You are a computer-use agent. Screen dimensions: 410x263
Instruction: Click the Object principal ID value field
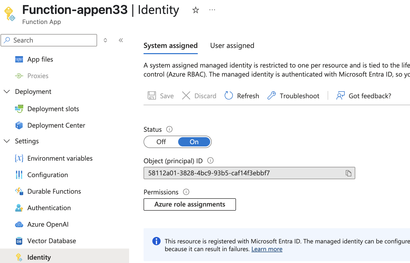pyautogui.click(x=249, y=173)
